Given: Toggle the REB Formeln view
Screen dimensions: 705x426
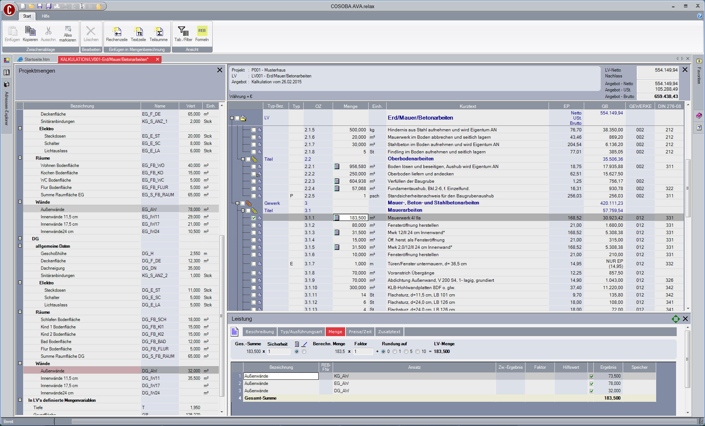Looking at the screenshot, I should pyautogui.click(x=202, y=34).
